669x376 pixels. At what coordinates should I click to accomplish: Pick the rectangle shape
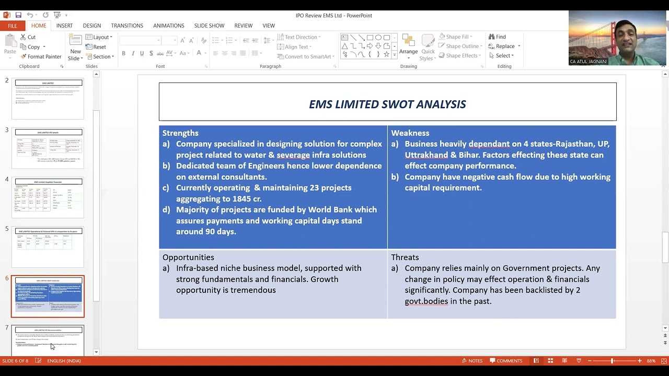point(370,38)
